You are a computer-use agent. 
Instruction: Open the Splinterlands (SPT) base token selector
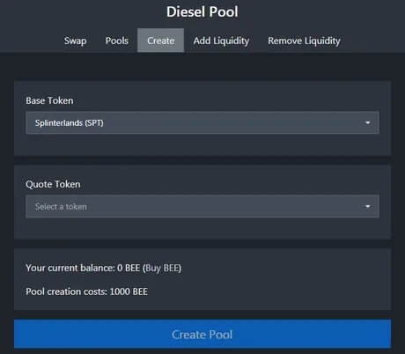[x=202, y=122]
